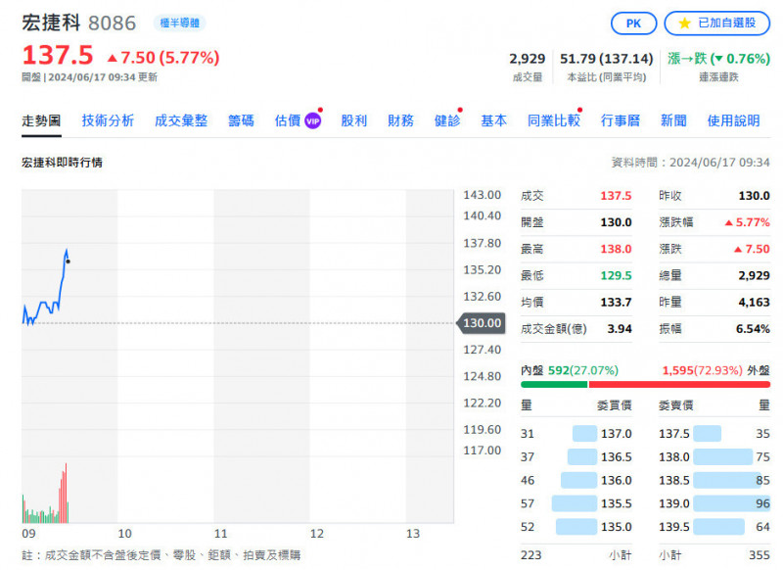Click the 委買價 column header
Image resolution: width=783 pixels, height=570 pixels.
615,405
